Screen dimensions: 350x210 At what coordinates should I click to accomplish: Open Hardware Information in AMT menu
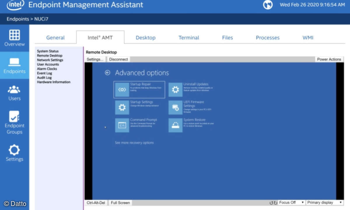pyautogui.click(x=54, y=82)
